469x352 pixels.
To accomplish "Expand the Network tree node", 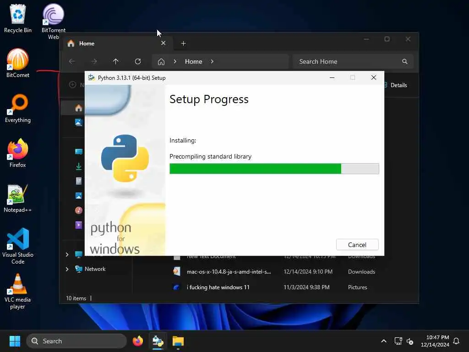I will pos(67,269).
